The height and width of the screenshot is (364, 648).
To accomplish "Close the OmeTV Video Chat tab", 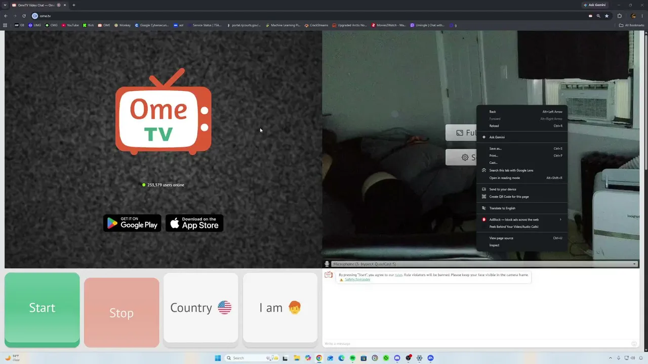I will [65, 5].
